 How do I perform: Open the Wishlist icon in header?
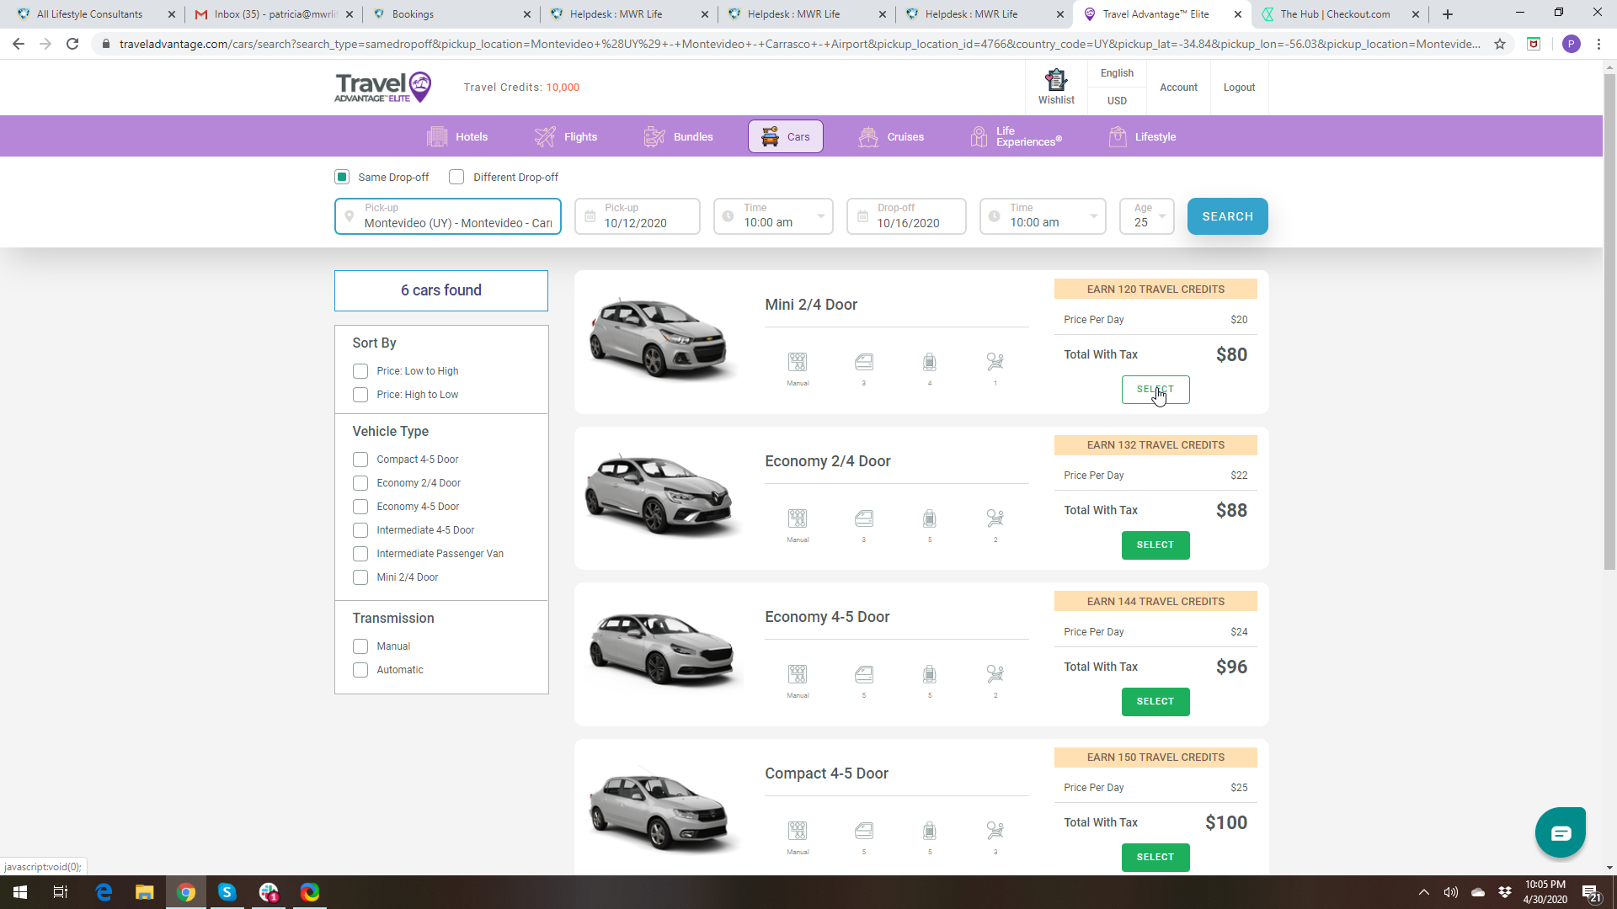tap(1055, 81)
